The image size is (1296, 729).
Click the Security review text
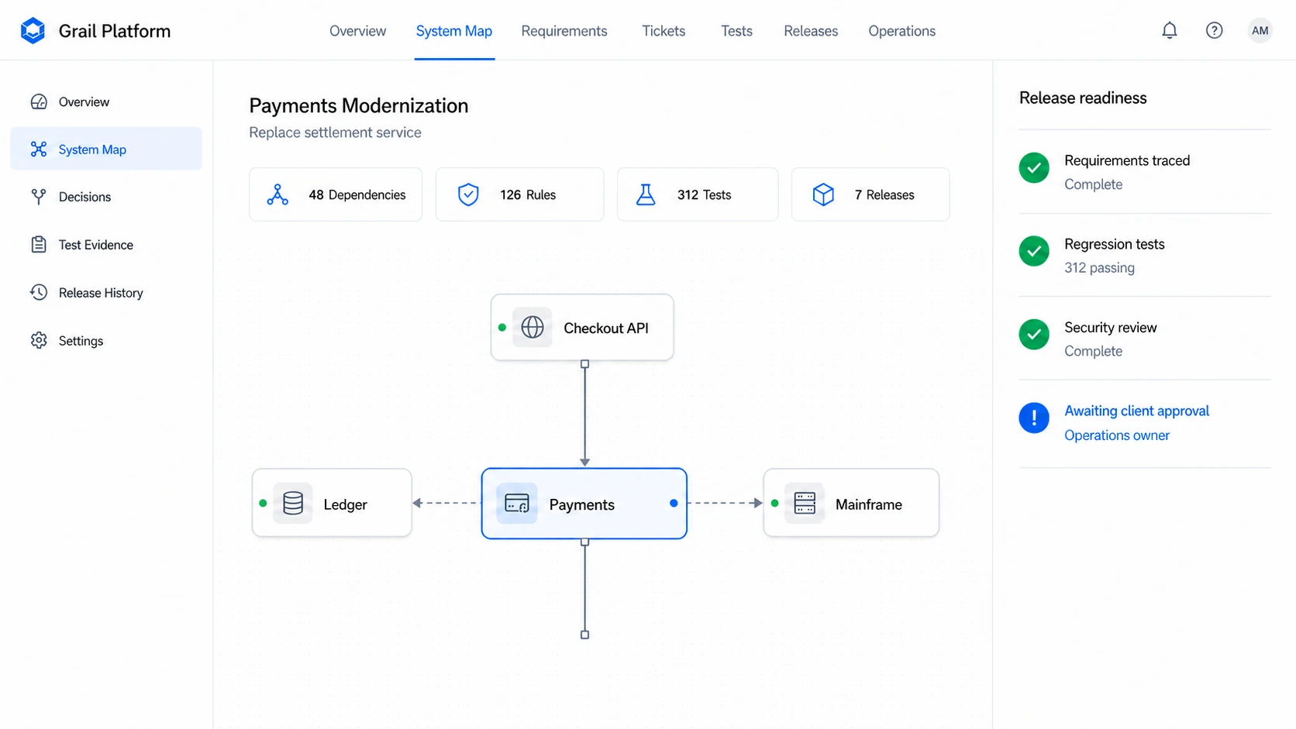point(1111,327)
